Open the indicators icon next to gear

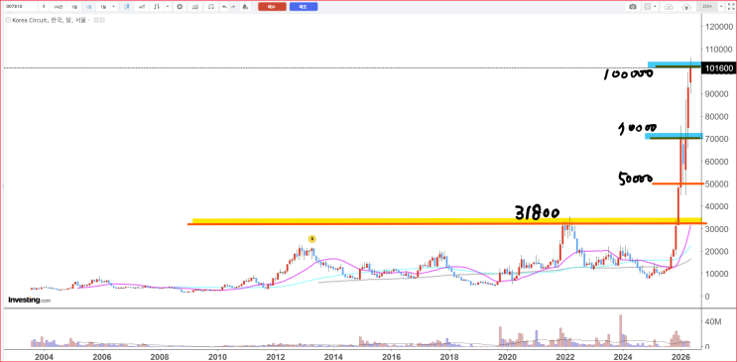point(195,7)
